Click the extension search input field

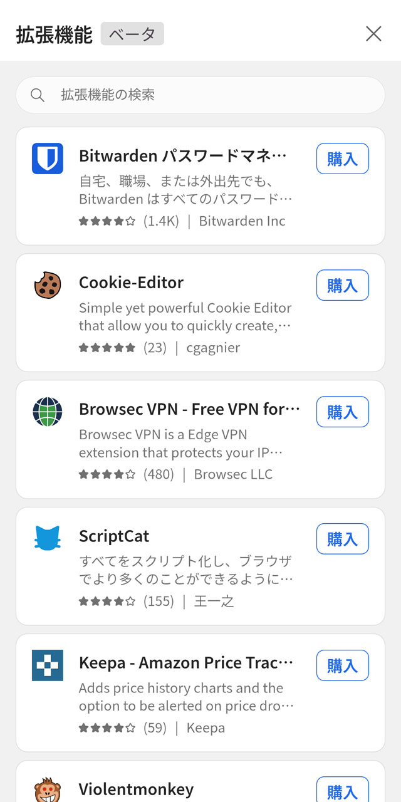(x=200, y=95)
